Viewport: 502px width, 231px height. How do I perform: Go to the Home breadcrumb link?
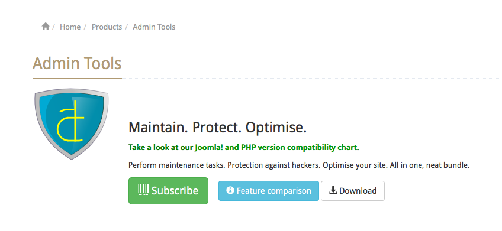[x=70, y=27]
